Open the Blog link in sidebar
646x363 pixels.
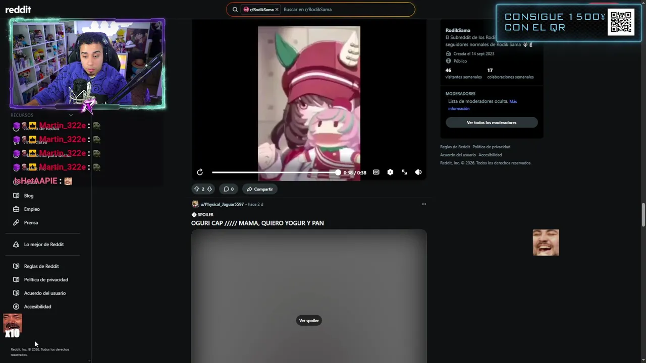29,196
